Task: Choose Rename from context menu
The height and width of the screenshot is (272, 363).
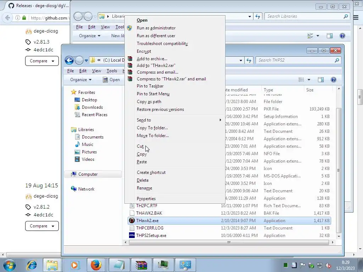Action: pyautogui.click(x=144, y=188)
